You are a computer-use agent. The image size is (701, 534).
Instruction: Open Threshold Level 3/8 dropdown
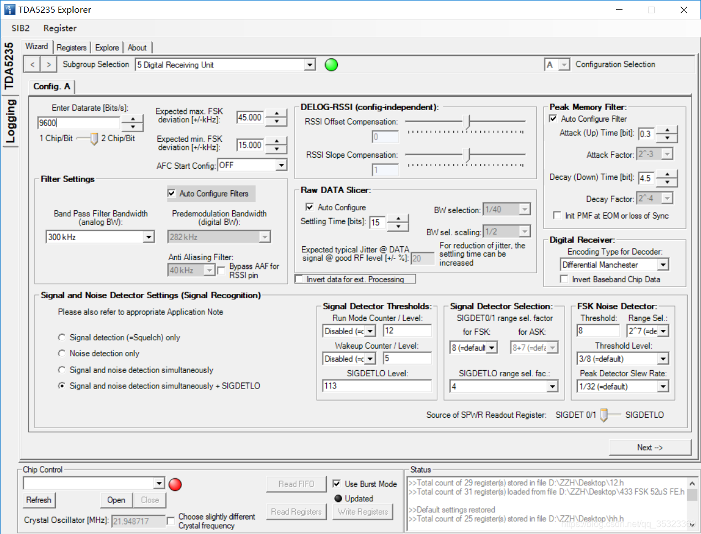coord(663,359)
